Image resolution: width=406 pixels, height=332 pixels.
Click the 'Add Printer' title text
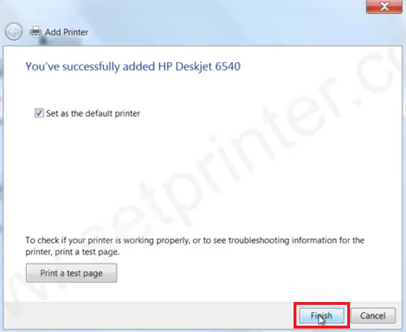[x=66, y=32]
